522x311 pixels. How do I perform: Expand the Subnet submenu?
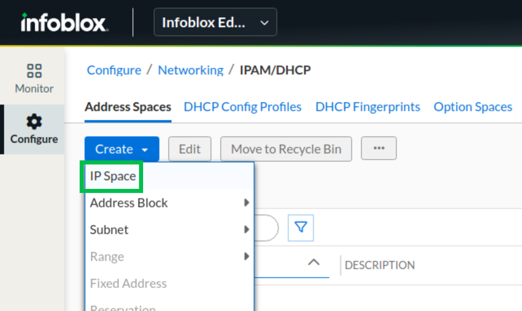(x=169, y=230)
